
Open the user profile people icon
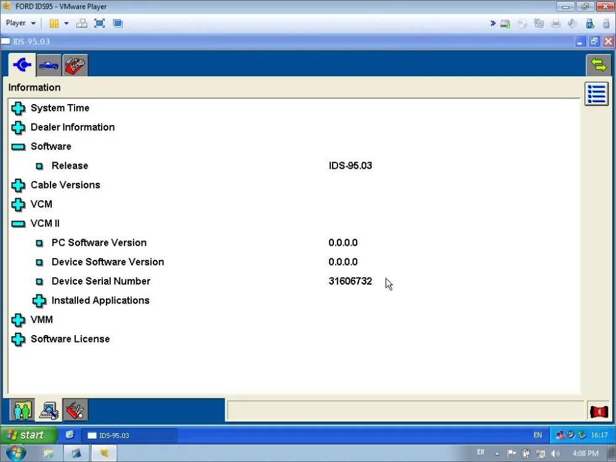click(x=22, y=410)
